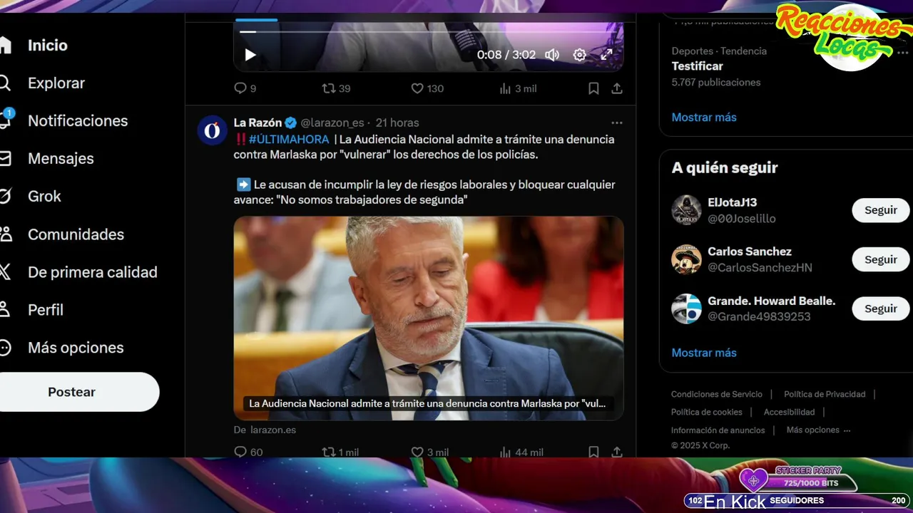Viewport: 913px width, 513px height.
Task: Reply to top post with 9 comments
Action: (245, 88)
